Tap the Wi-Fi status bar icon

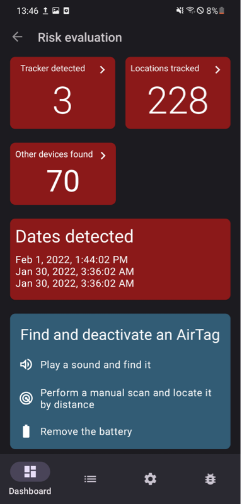click(191, 11)
